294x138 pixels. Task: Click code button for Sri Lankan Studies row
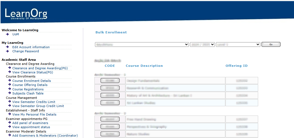pyautogui.click(x=110, y=103)
